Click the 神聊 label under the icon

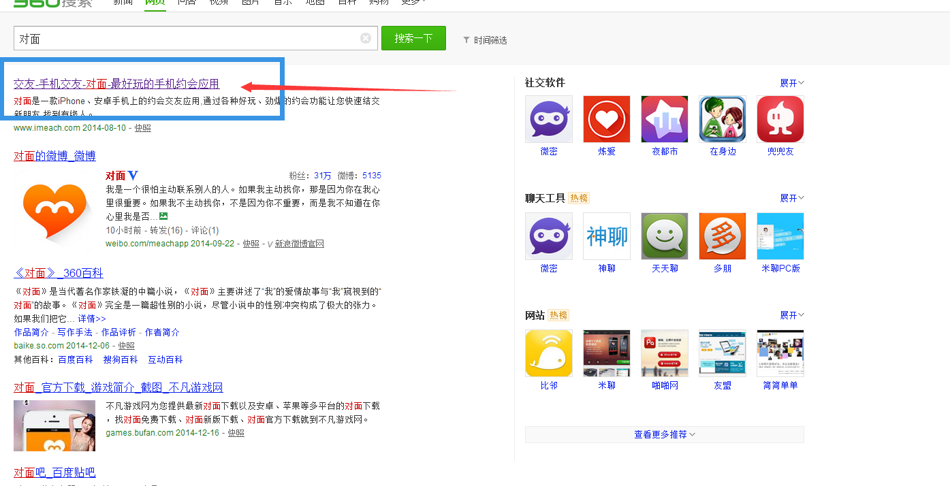(607, 268)
